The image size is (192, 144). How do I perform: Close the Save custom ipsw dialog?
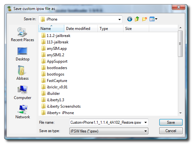point(179,7)
